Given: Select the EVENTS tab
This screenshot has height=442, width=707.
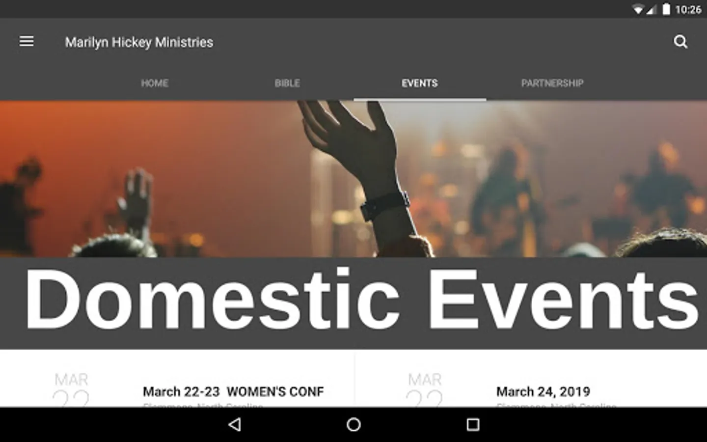Looking at the screenshot, I should pyautogui.click(x=420, y=83).
